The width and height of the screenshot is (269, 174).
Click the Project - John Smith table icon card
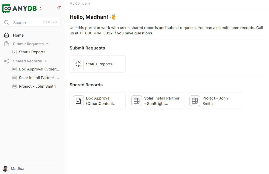195,101
